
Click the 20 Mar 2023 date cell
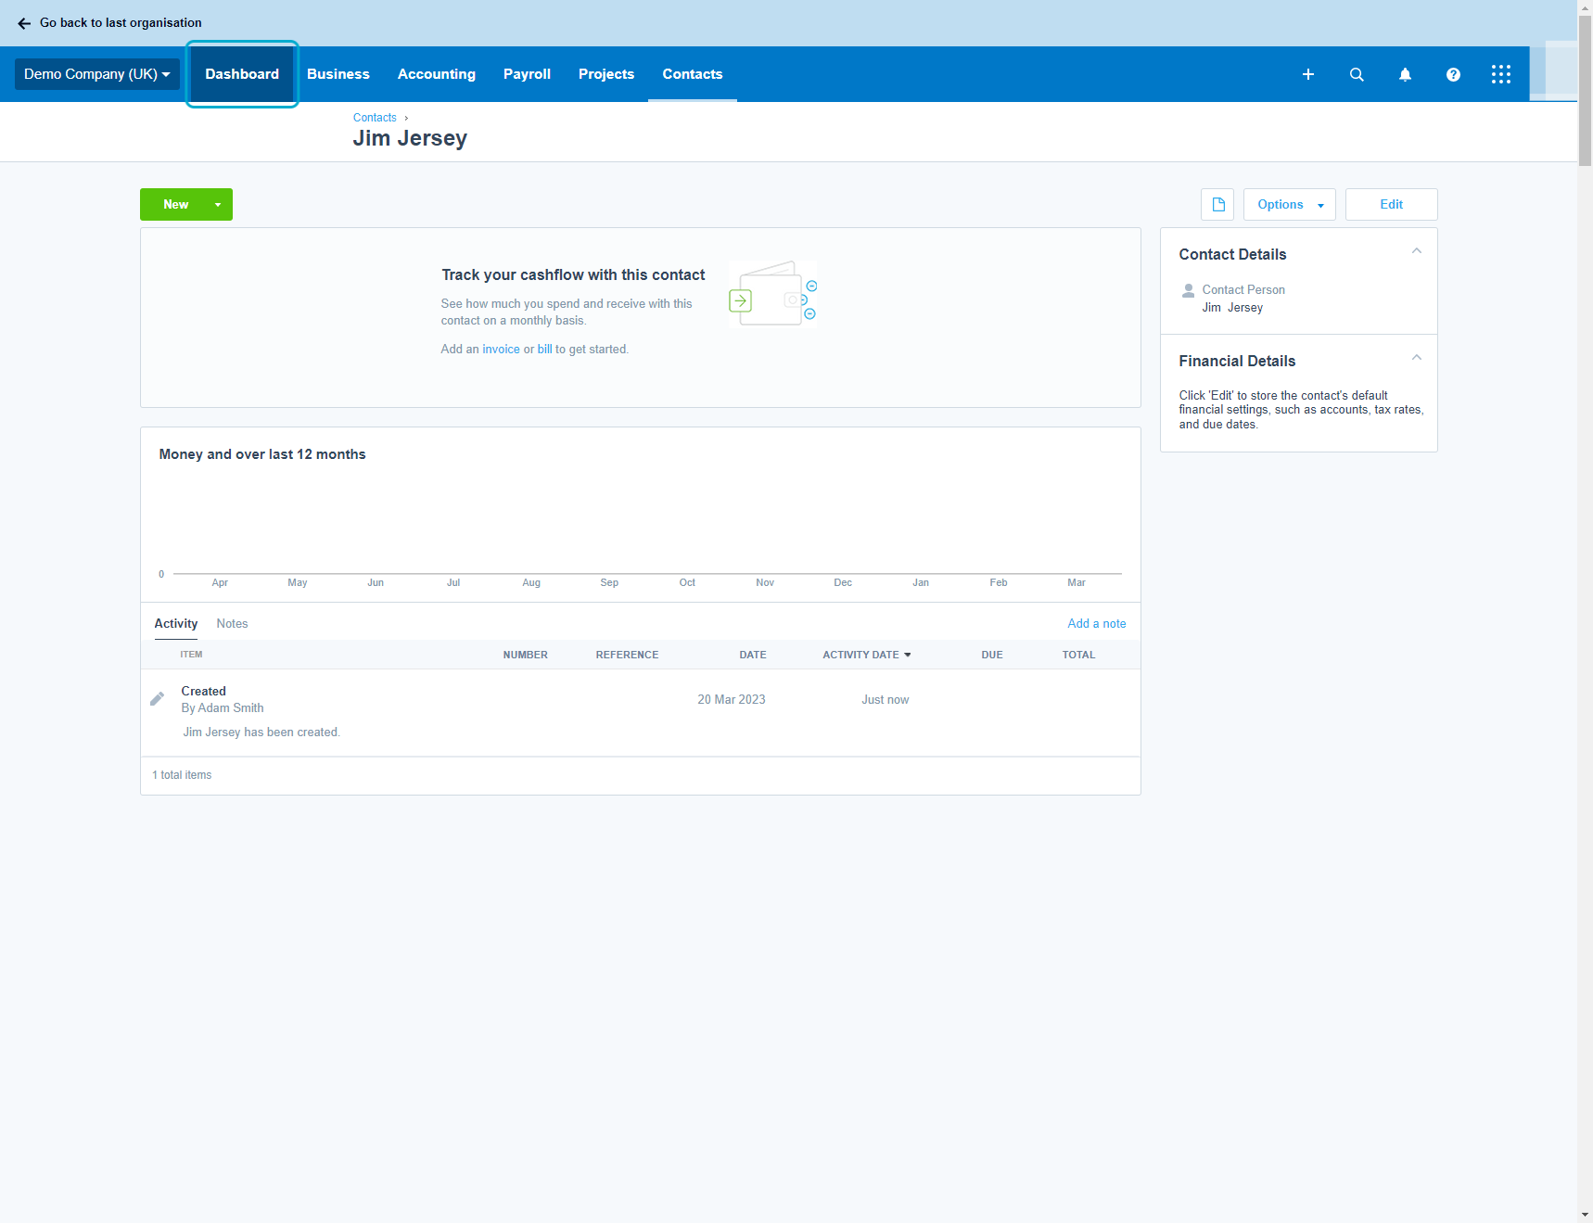[732, 700]
